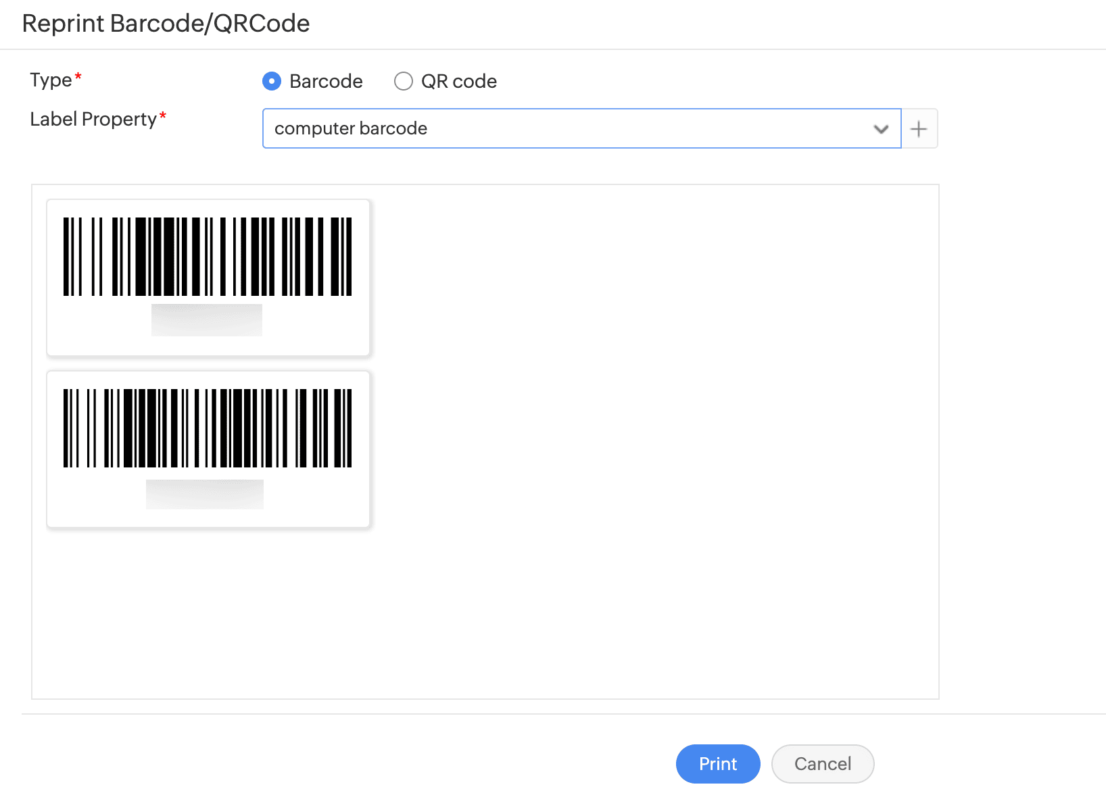
Task: Select the second barcode image
Action: point(208,428)
